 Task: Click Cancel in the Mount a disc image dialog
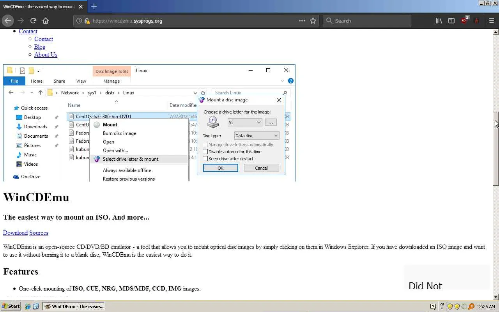261,168
